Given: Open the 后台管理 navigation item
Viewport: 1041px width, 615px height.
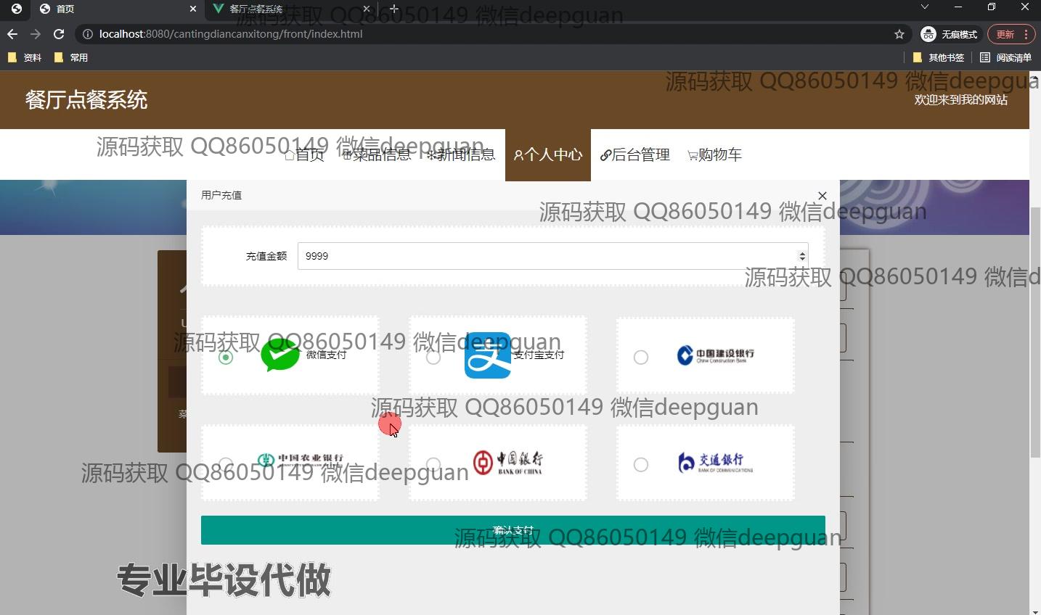Looking at the screenshot, I should (x=635, y=154).
